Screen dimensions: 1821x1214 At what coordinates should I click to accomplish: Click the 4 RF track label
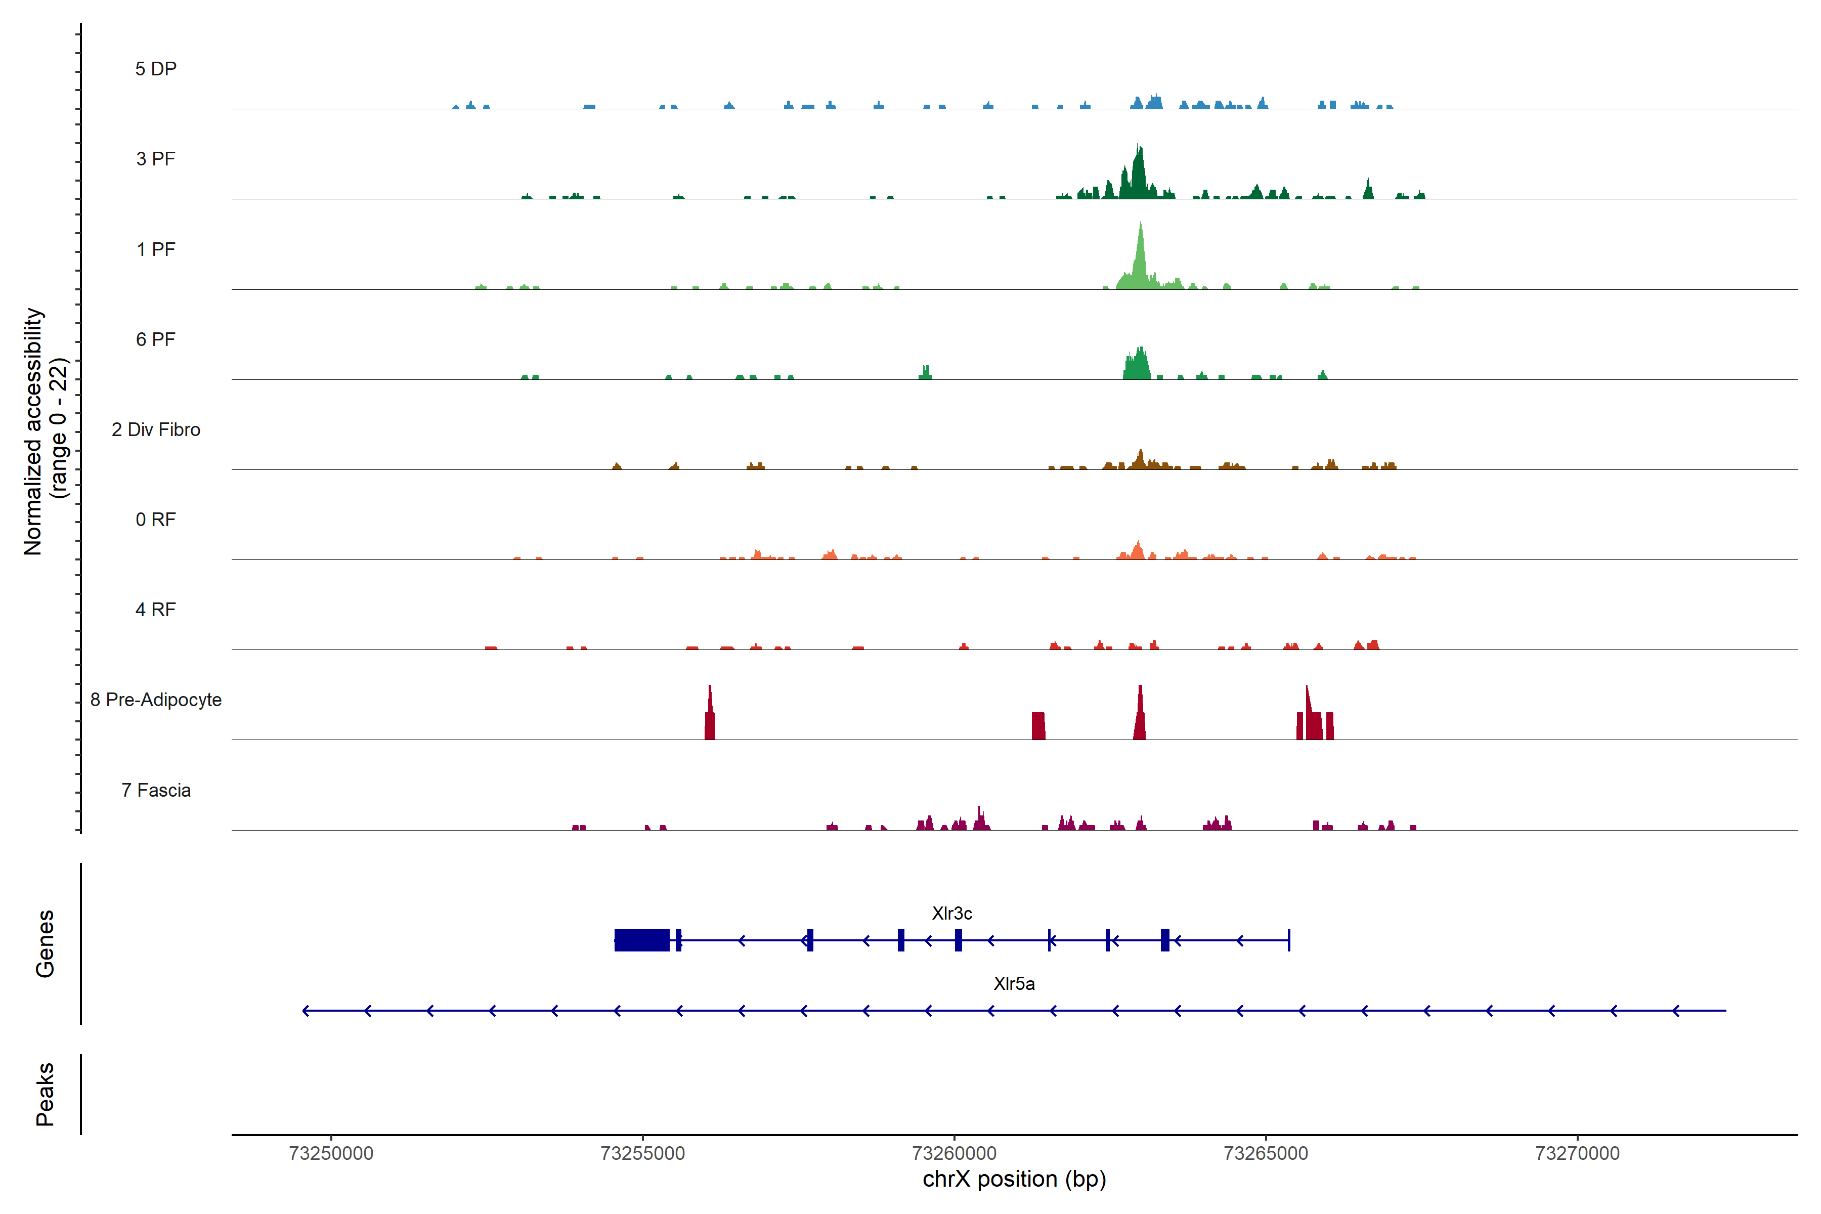[156, 610]
